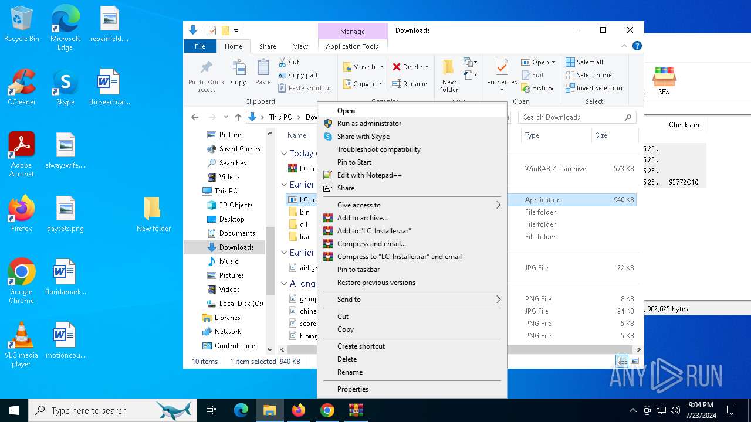Open Firefox from the taskbar
Viewport: 751px width, 422px height.
click(x=299, y=410)
